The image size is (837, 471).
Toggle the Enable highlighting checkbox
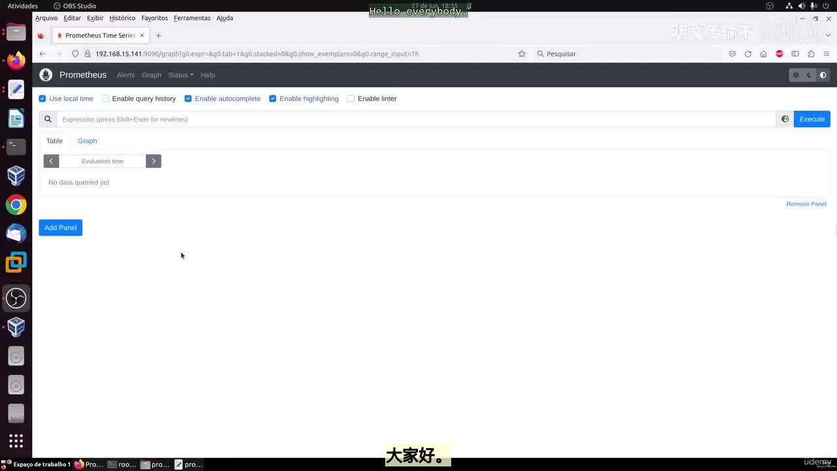click(273, 99)
